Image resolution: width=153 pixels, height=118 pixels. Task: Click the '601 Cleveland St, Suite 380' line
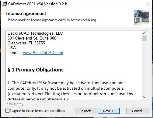[32, 38]
